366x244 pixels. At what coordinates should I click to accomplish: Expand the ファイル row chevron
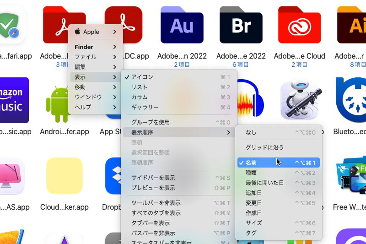click(115, 57)
